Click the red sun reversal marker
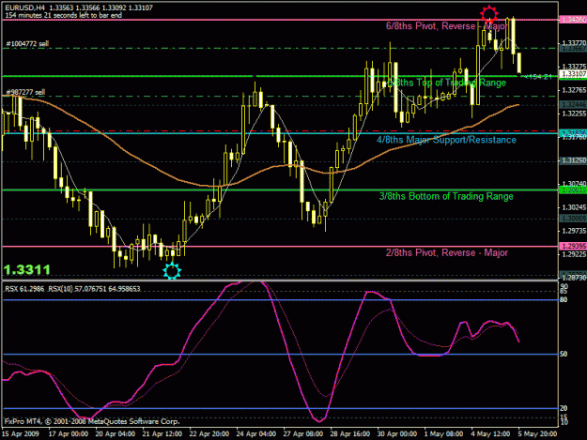 point(489,14)
